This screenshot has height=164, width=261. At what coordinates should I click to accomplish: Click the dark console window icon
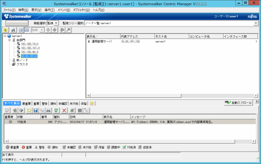tap(80, 111)
